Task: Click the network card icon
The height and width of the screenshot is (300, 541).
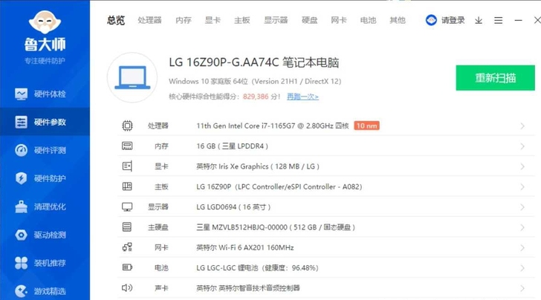Action: [x=127, y=247]
